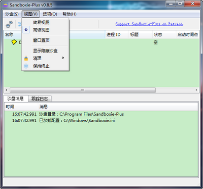The width and height of the screenshot is (203, 189).
Task: Minimize the Sandboxie-Plus window
Action: coord(171,4)
